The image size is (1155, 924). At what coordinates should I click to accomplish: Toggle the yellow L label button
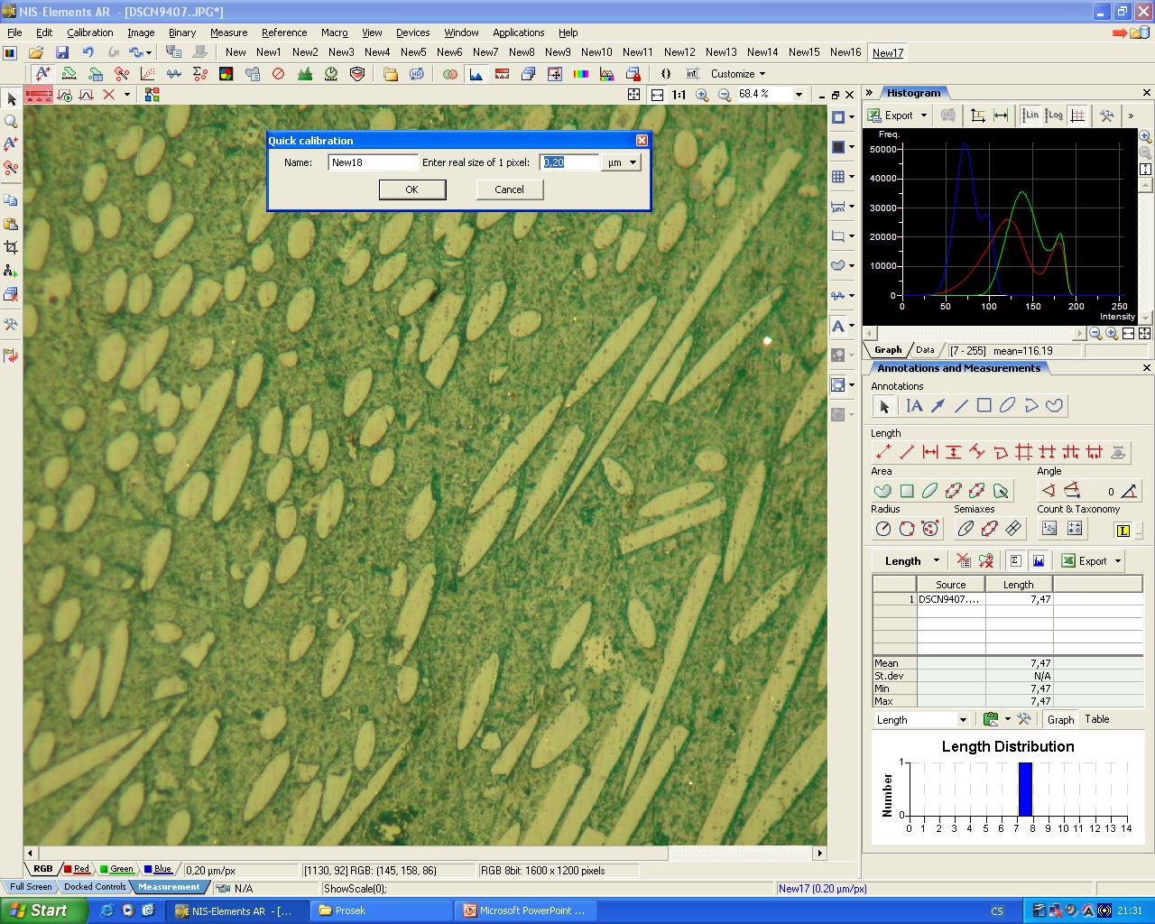coord(1123,531)
